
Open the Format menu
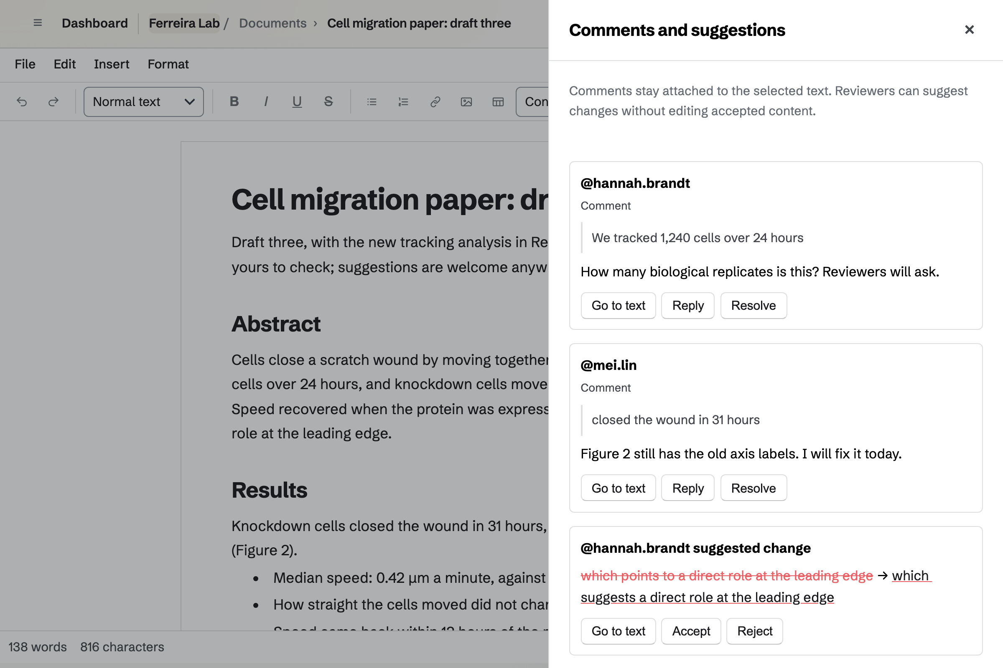point(168,64)
